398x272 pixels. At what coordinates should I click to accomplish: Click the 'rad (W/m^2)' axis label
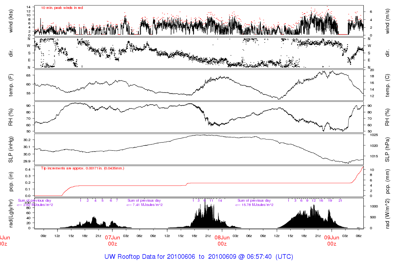point(388,213)
